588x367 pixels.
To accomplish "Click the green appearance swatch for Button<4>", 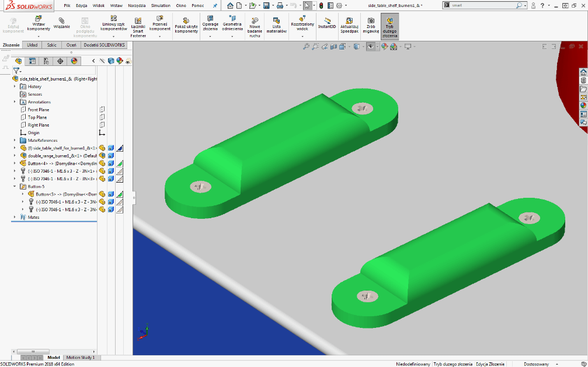I will tap(120, 164).
